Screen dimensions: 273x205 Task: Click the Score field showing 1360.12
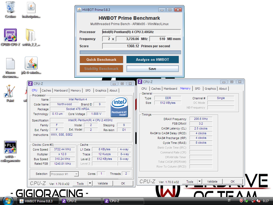[121, 46]
